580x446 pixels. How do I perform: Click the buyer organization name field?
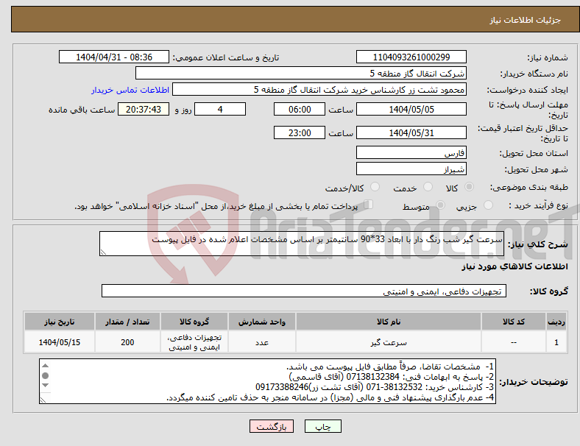coord(301,73)
